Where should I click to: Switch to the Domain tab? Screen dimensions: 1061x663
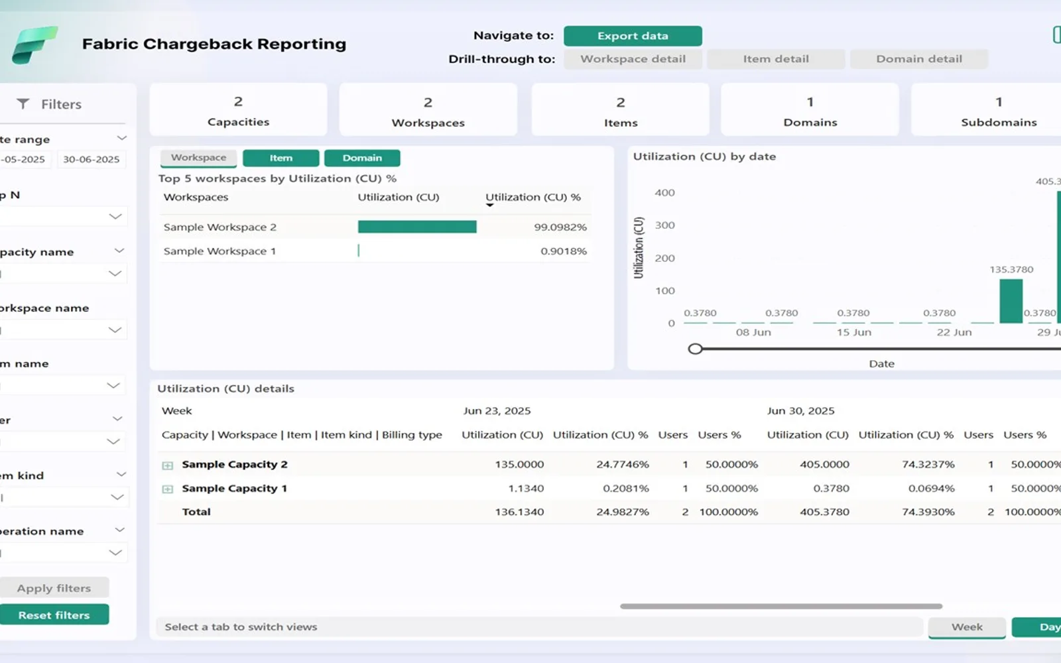(x=362, y=158)
